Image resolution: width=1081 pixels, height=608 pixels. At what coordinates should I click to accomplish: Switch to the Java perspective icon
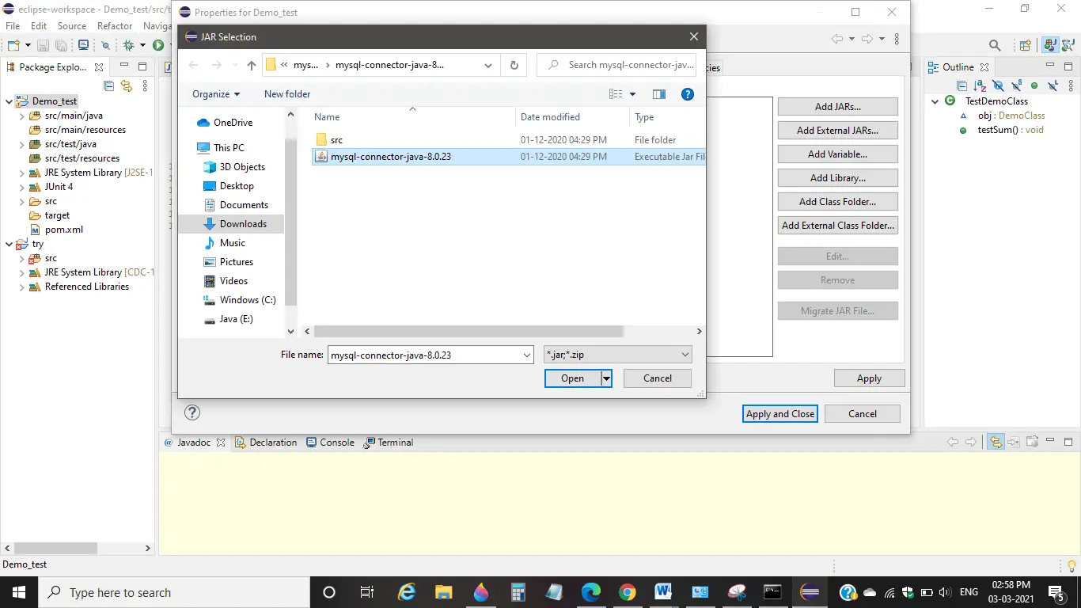(1050, 46)
